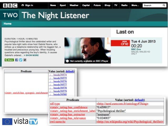Image resolution: width=168 pixels, height=126 pixels.
Task: Click vistatv_rating:has_relevance predicate
Action: click(68, 118)
